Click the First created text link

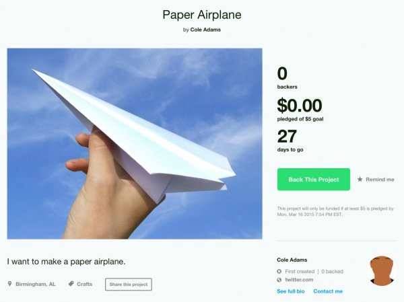(x=300, y=271)
